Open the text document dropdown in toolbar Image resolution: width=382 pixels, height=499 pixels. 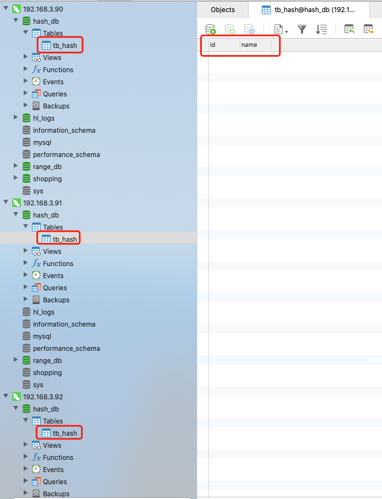[281, 30]
